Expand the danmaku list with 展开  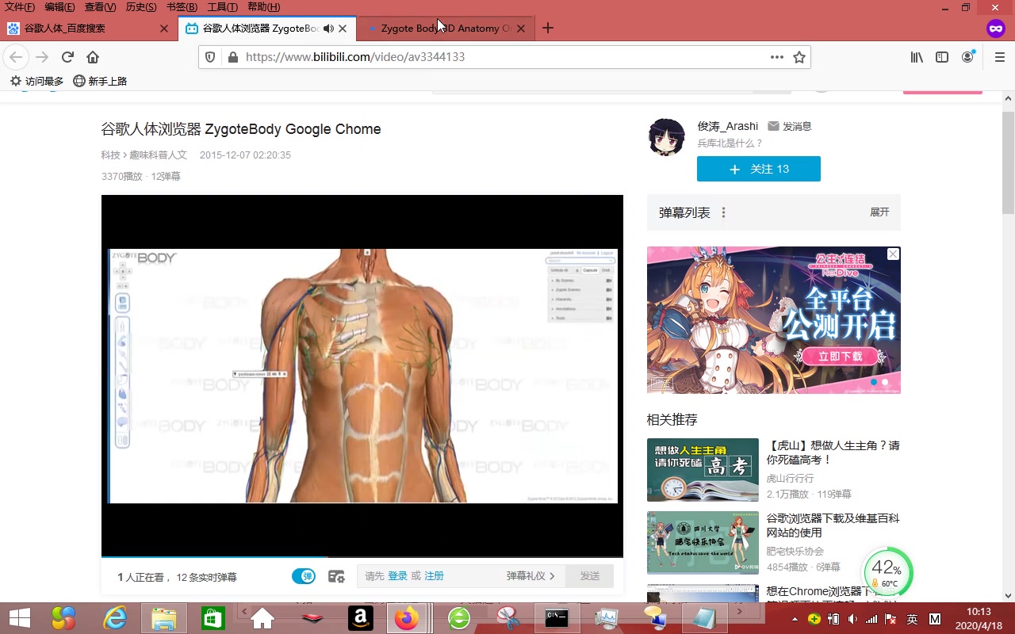[879, 212]
